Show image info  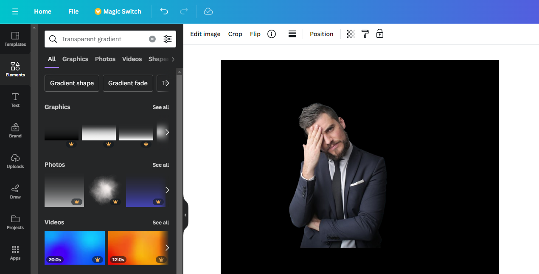click(x=272, y=34)
